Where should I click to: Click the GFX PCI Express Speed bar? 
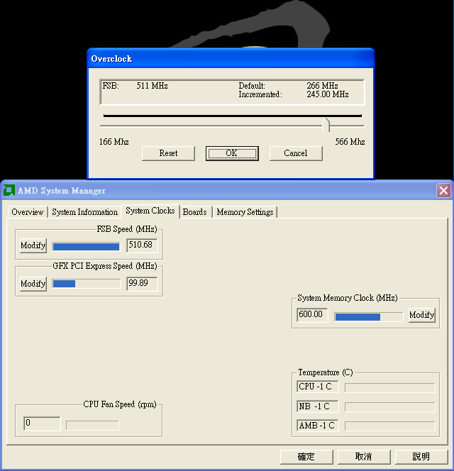[87, 284]
